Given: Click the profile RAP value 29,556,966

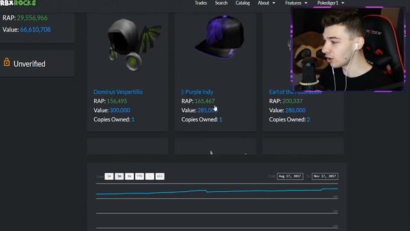Looking at the screenshot, I should [x=32, y=18].
